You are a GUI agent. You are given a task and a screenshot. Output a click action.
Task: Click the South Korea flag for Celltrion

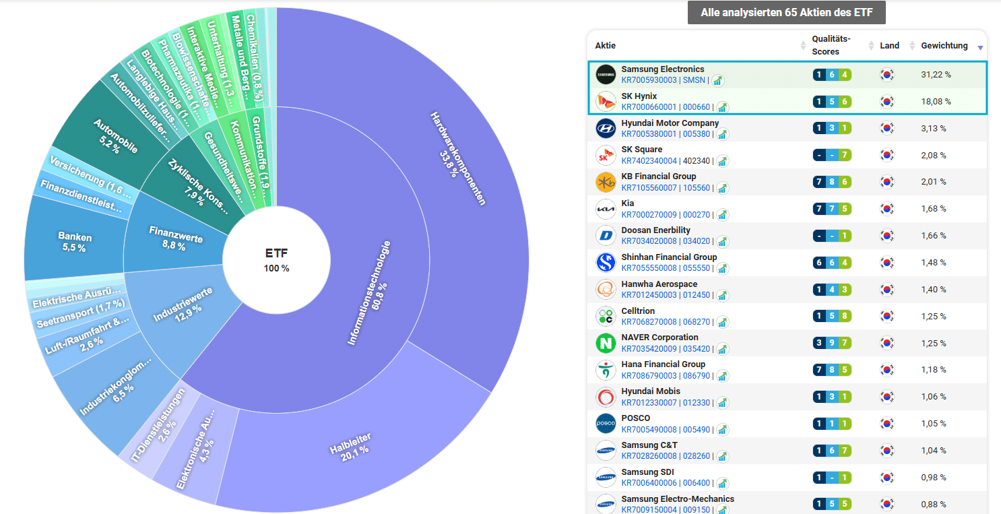pyautogui.click(x=887, y=316)
